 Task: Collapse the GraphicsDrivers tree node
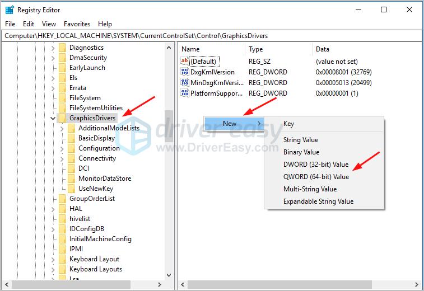click(x=53, y=118)
